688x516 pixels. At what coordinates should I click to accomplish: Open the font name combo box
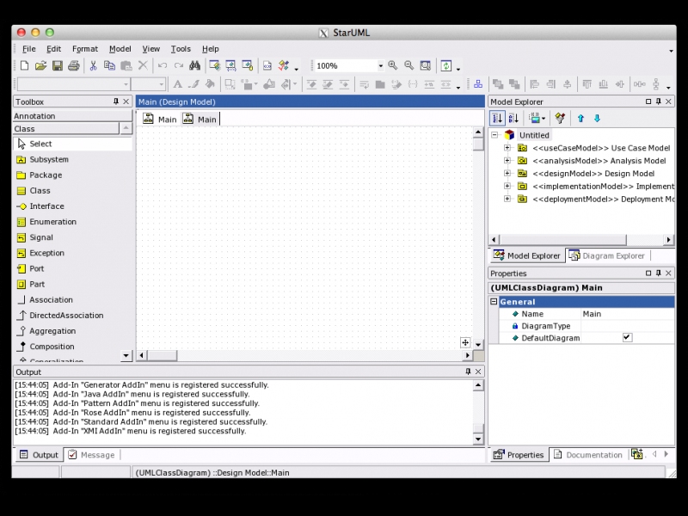(126, 84)
